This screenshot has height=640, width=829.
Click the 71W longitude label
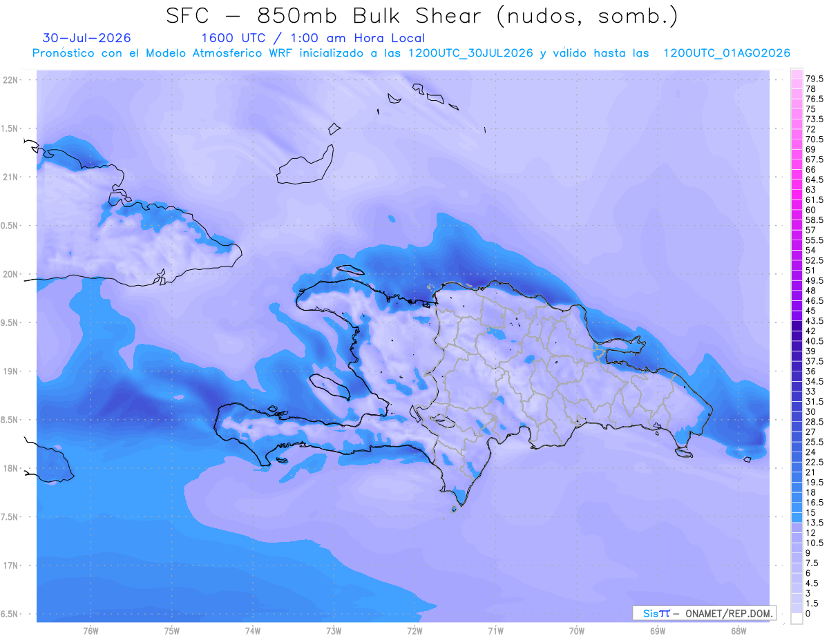point(495,630)
